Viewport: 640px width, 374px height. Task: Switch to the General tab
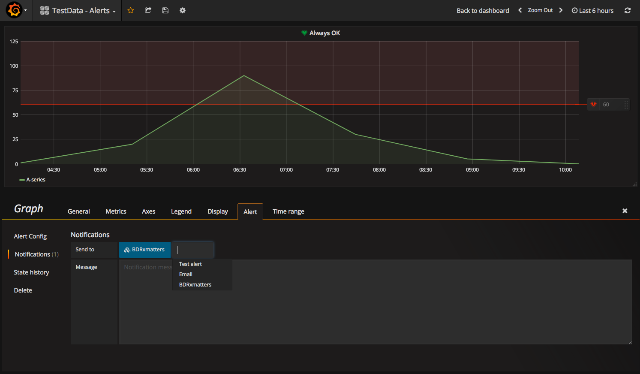79,211
